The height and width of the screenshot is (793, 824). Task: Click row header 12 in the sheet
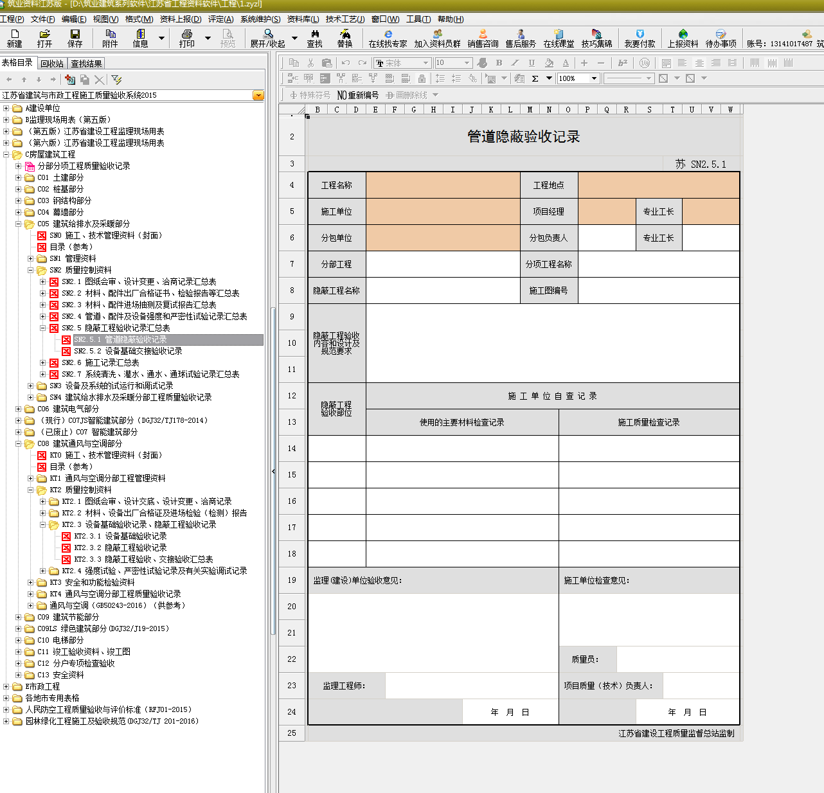(x=292, y=396)
